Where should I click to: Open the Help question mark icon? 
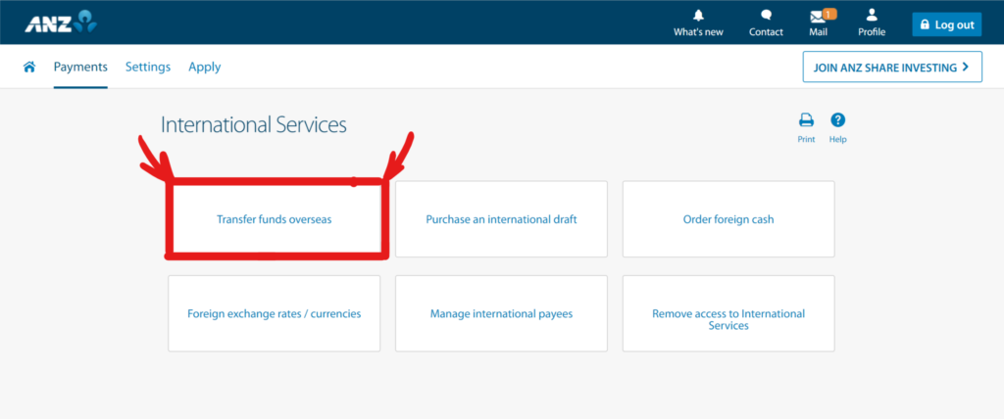[837, 120]
